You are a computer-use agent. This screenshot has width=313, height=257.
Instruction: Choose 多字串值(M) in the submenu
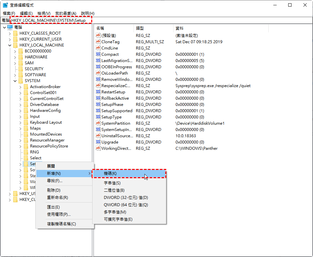129,212
